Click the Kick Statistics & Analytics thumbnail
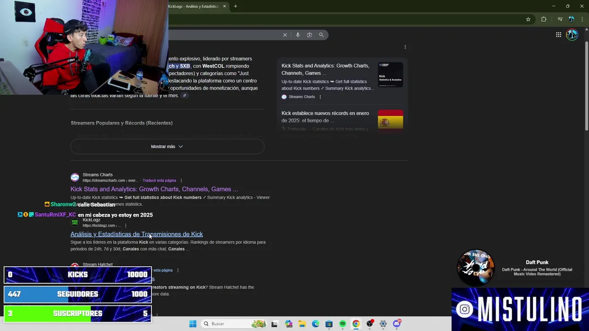Screen dimensions: 589x331 [x=390, y=74]
